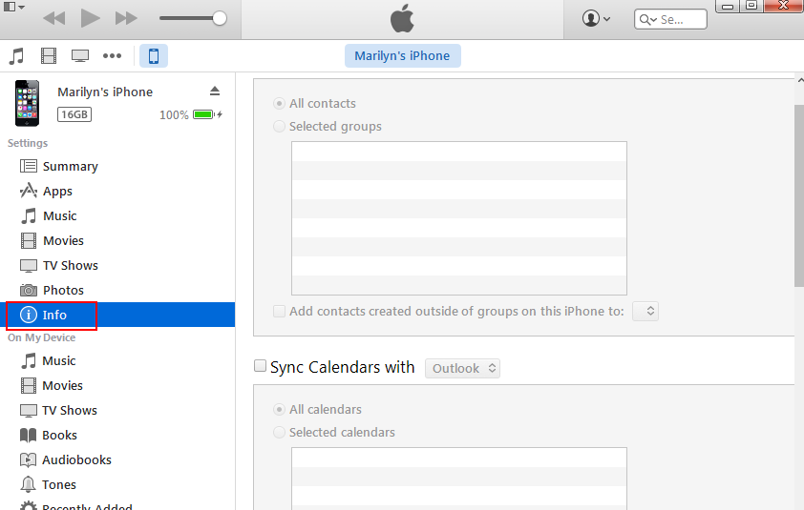
Task: Click the Music library icon in toolbar
Action: (x=16, y=56)
